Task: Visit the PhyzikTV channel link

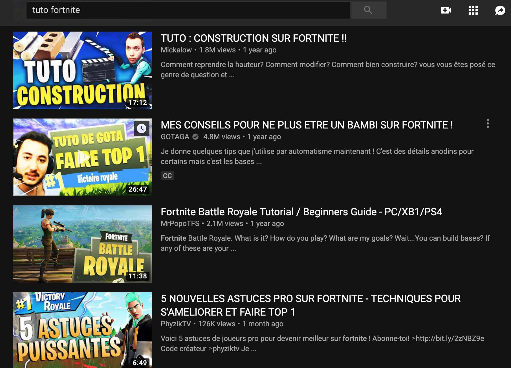Action: point(176,324)
